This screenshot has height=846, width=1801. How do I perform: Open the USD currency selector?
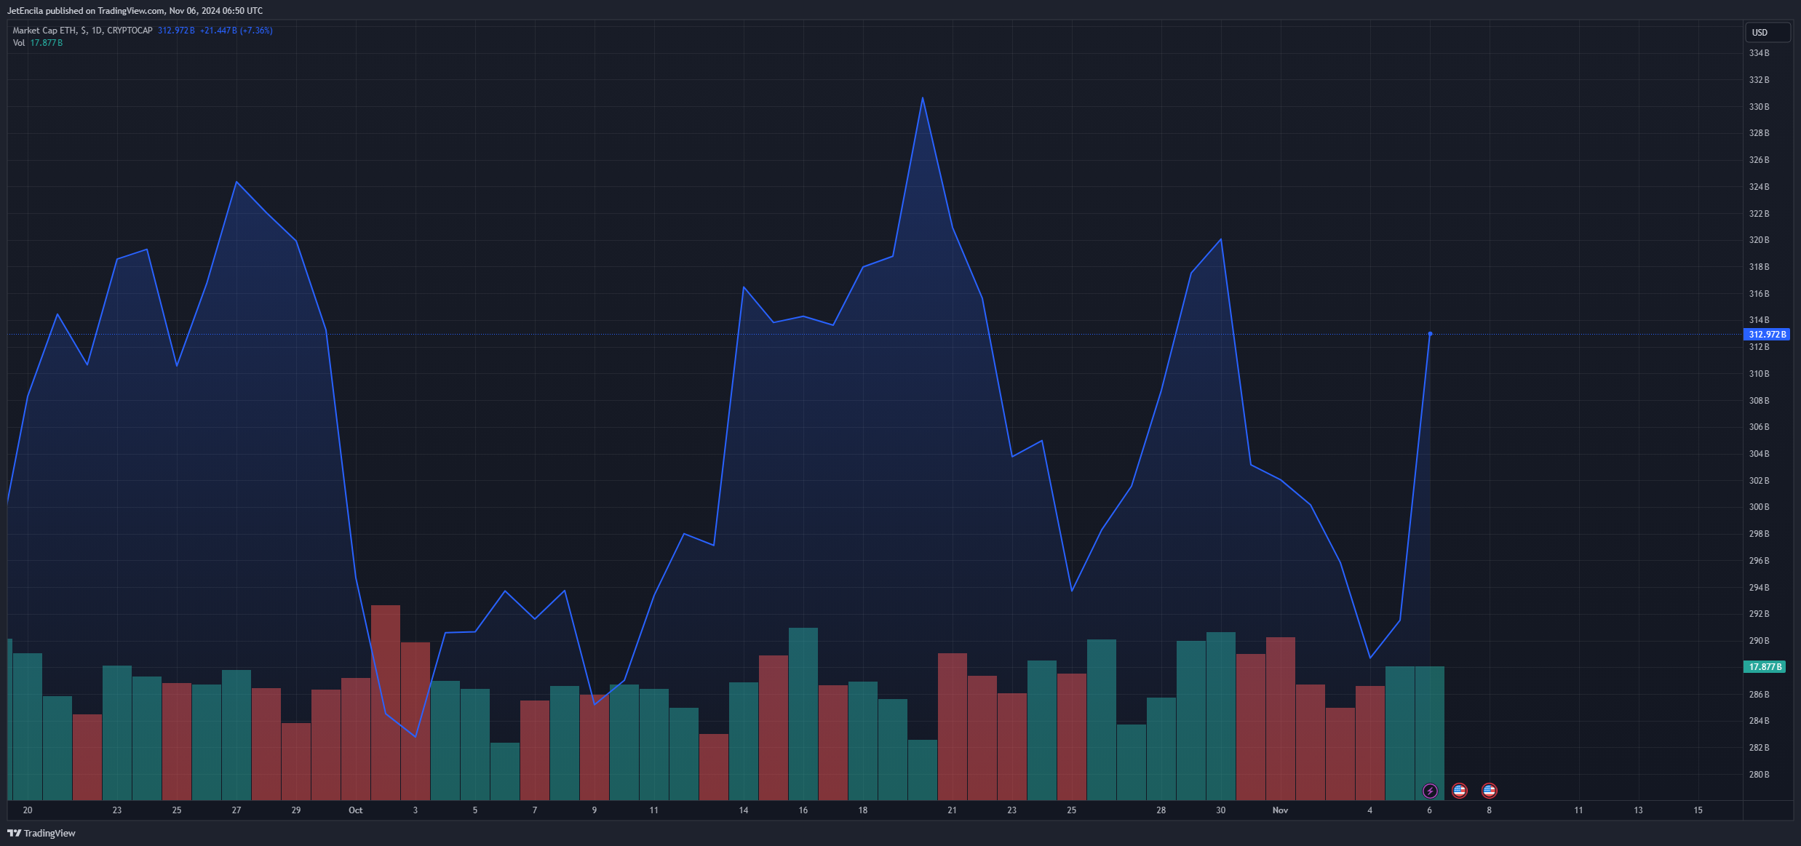coord(1767,32)
